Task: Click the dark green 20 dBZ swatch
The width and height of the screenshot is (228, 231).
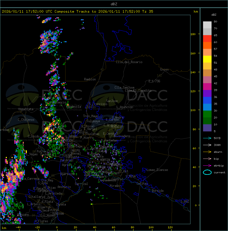Action: 207,121
